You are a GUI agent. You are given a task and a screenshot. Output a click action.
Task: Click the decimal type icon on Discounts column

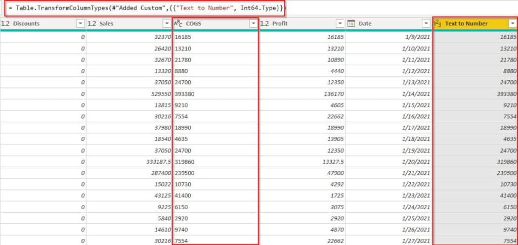coord(5,23)
